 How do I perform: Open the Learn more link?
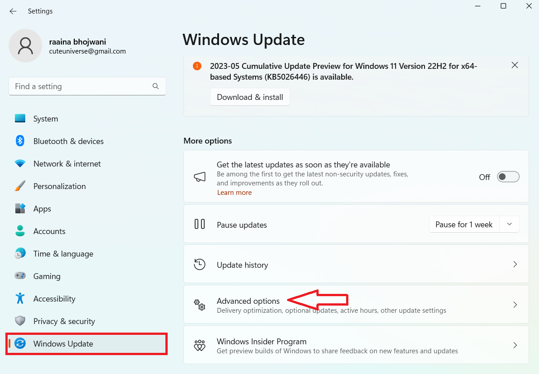pos(234,193)
